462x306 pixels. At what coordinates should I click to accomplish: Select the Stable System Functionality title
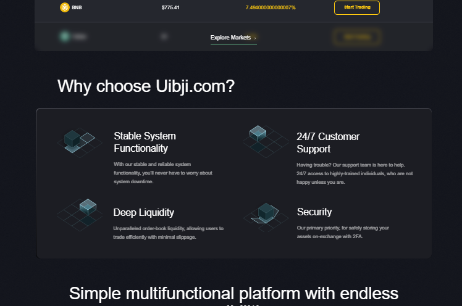coord(145,142)
